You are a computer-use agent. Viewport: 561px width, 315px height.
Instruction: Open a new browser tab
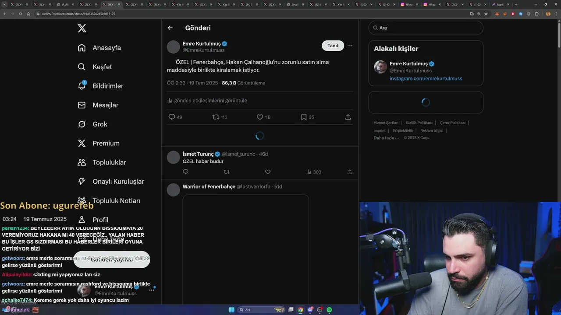click(x=516, y=4)
